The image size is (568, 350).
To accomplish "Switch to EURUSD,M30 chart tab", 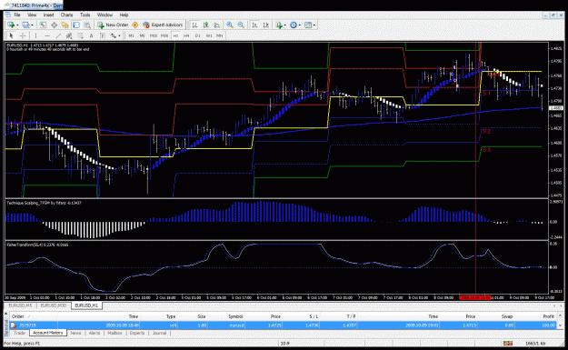I will coord(54,305).
